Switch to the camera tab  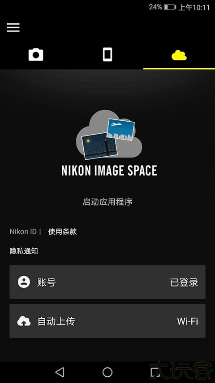pos(36,54)
